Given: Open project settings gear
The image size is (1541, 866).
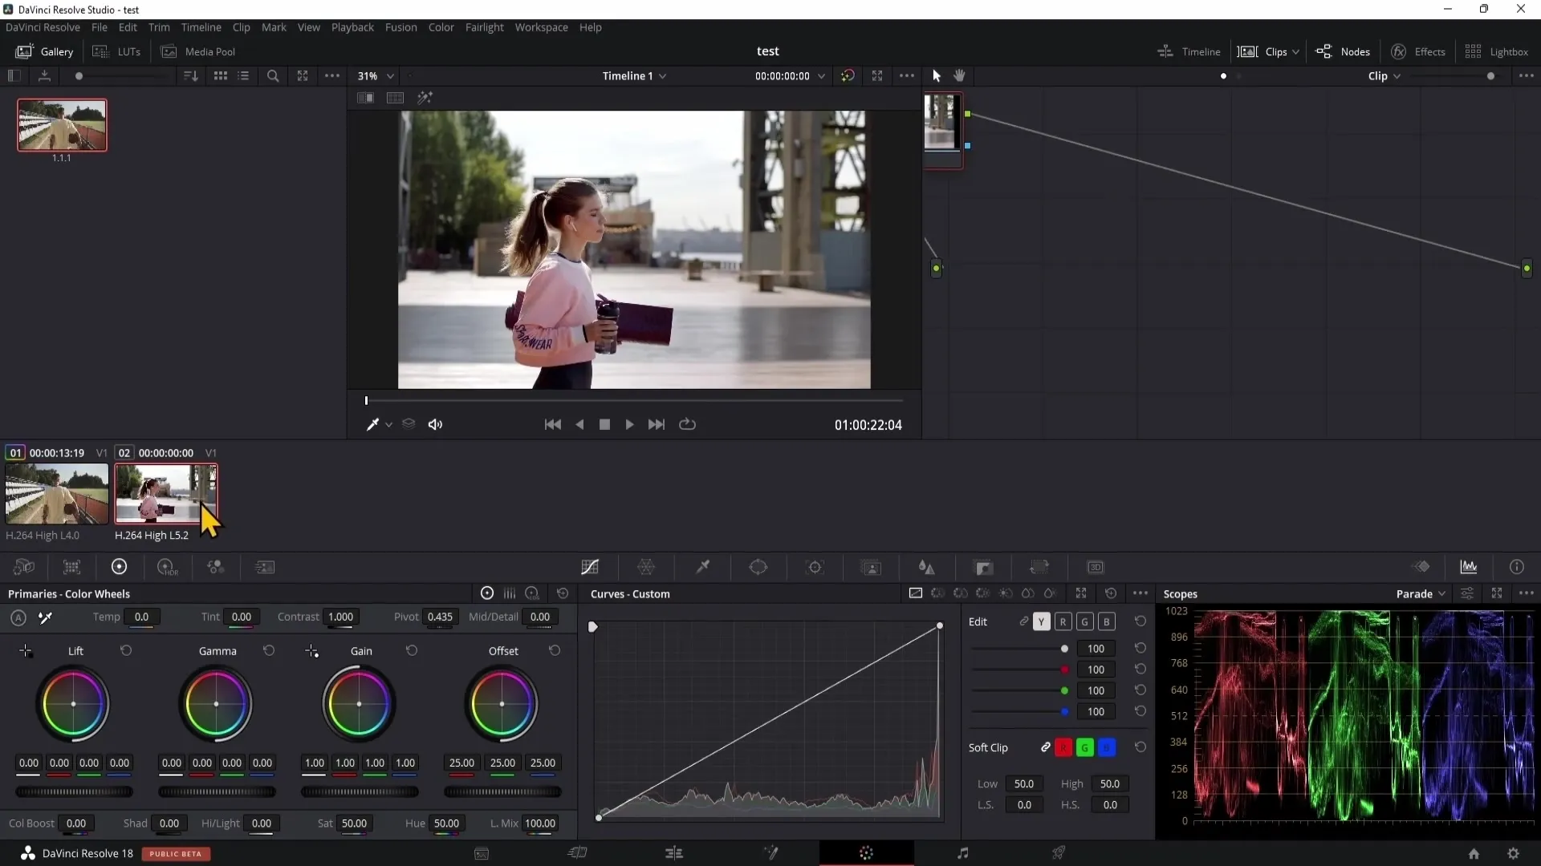Looking at the screenshot, I should (1513, 854).
